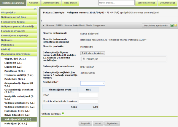Open the Dokumentācija link button
The height and width of the screenshot is (127, 178).
pos(167,3)
